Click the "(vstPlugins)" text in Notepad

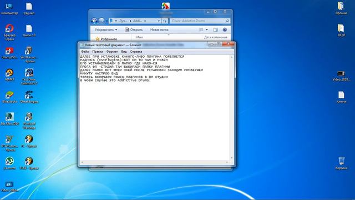point(109,60)
